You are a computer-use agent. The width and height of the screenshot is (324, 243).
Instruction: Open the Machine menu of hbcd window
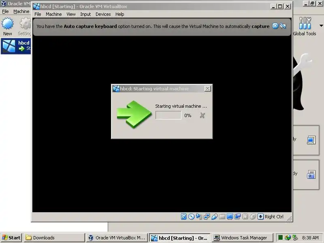click(54, 14)
